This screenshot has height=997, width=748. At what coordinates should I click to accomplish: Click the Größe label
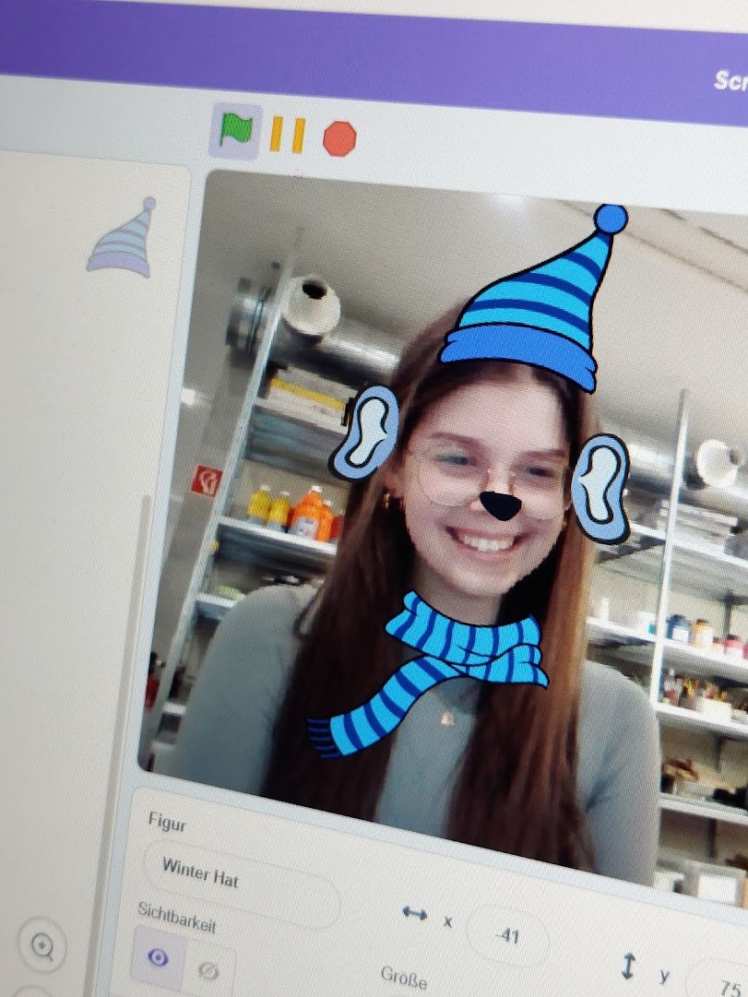coord(403,975)
